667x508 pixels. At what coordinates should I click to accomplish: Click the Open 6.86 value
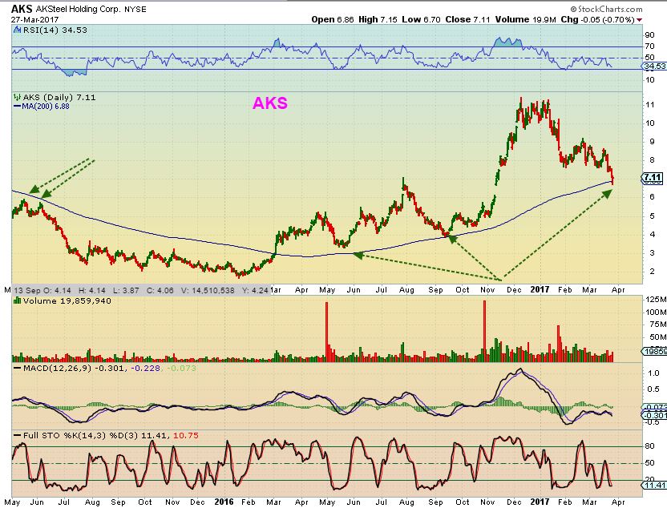pyautogui.click(x=332, y=19)
